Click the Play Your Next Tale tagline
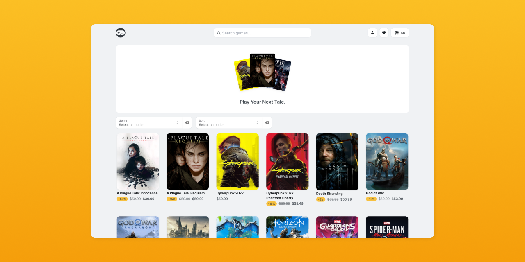This screenshot has height=262, width=525. [262, 102]
